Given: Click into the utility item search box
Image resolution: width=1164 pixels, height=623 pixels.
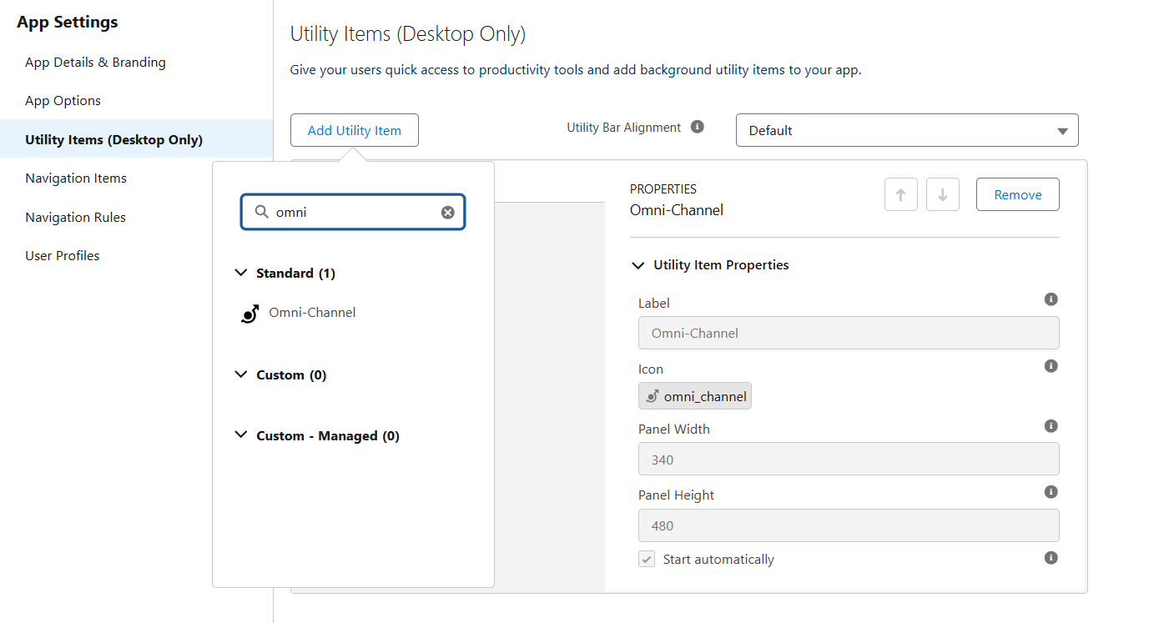Looking at the screenshot, I should click(x=353, y=212).
